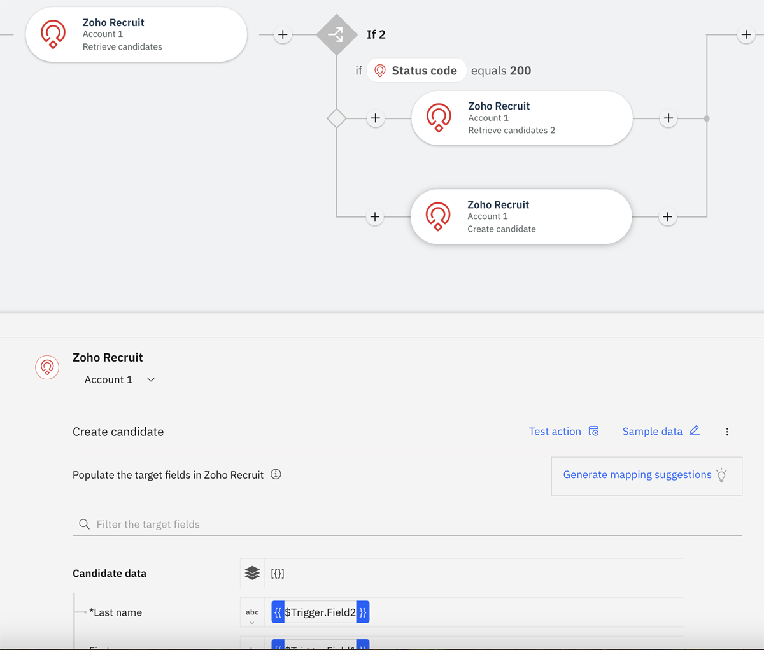764x650 pixels.
Task: Click the Test action link
Action: tap(555, 432)
